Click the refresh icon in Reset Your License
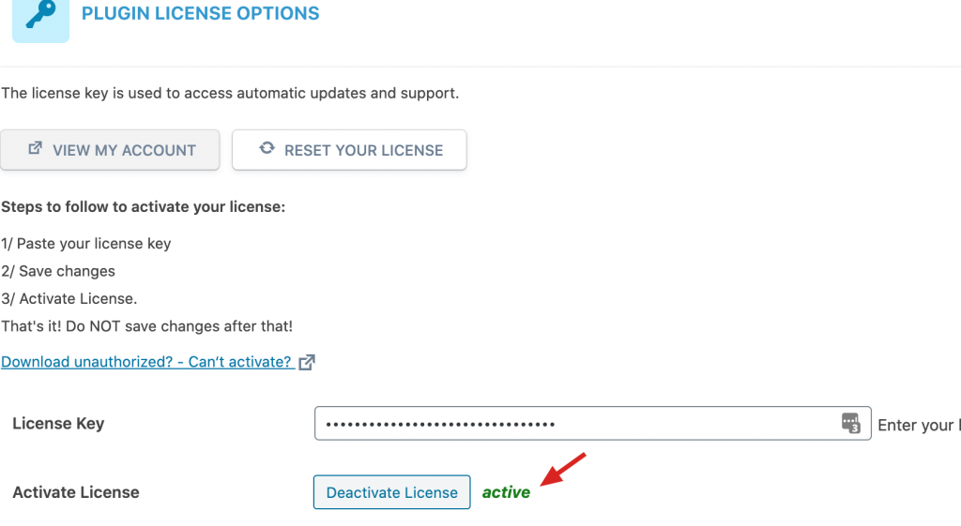Viewport: 961px width, 526px height. pos(267,148)
